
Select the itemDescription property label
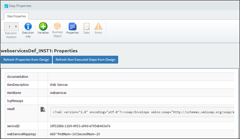[18, 85]
